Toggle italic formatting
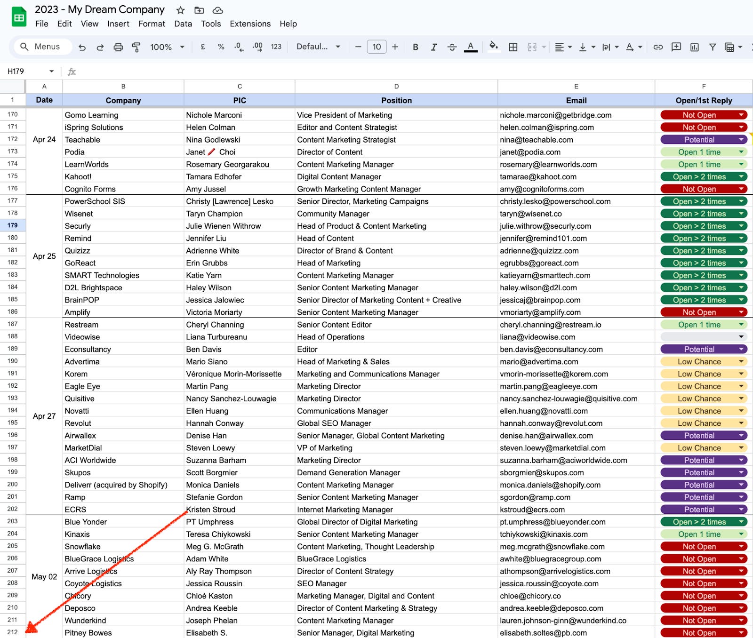753x638 pixels. coord(434,47)
